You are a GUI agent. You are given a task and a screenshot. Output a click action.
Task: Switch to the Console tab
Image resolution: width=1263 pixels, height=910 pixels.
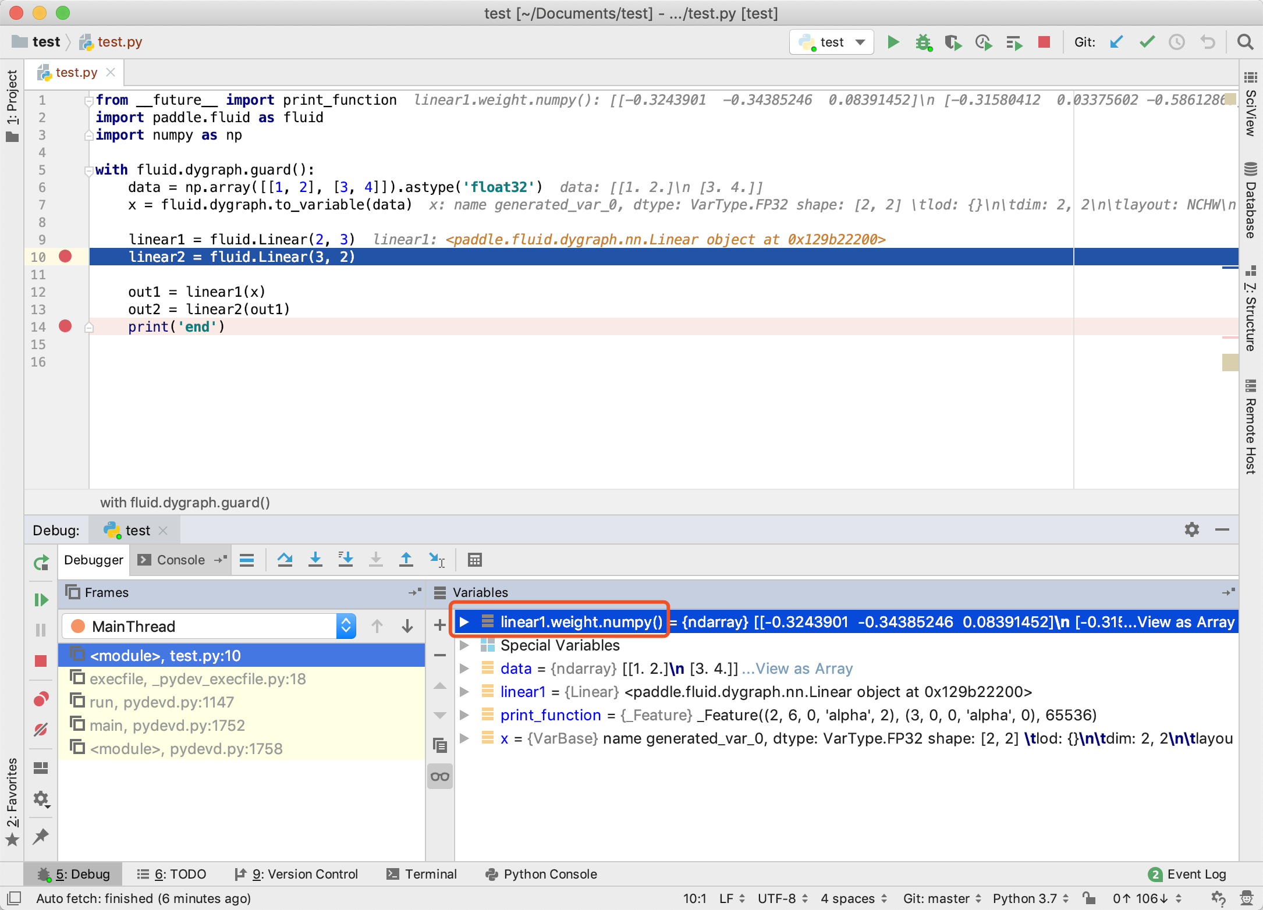click(180, 560)
